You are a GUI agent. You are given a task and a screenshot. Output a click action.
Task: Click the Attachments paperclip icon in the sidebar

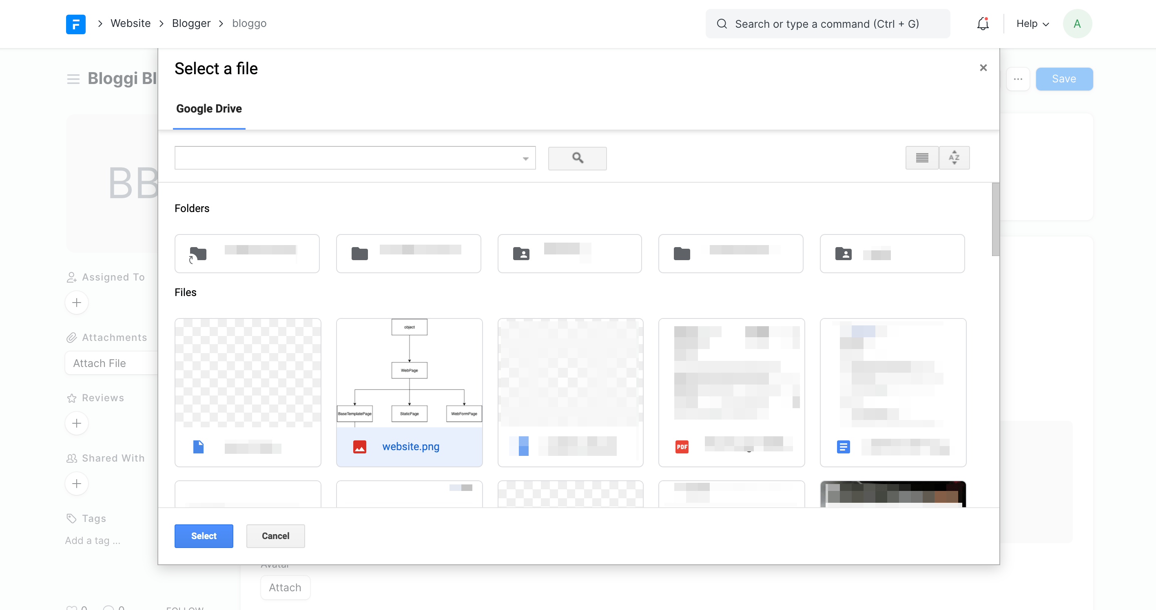pos(71,337)
